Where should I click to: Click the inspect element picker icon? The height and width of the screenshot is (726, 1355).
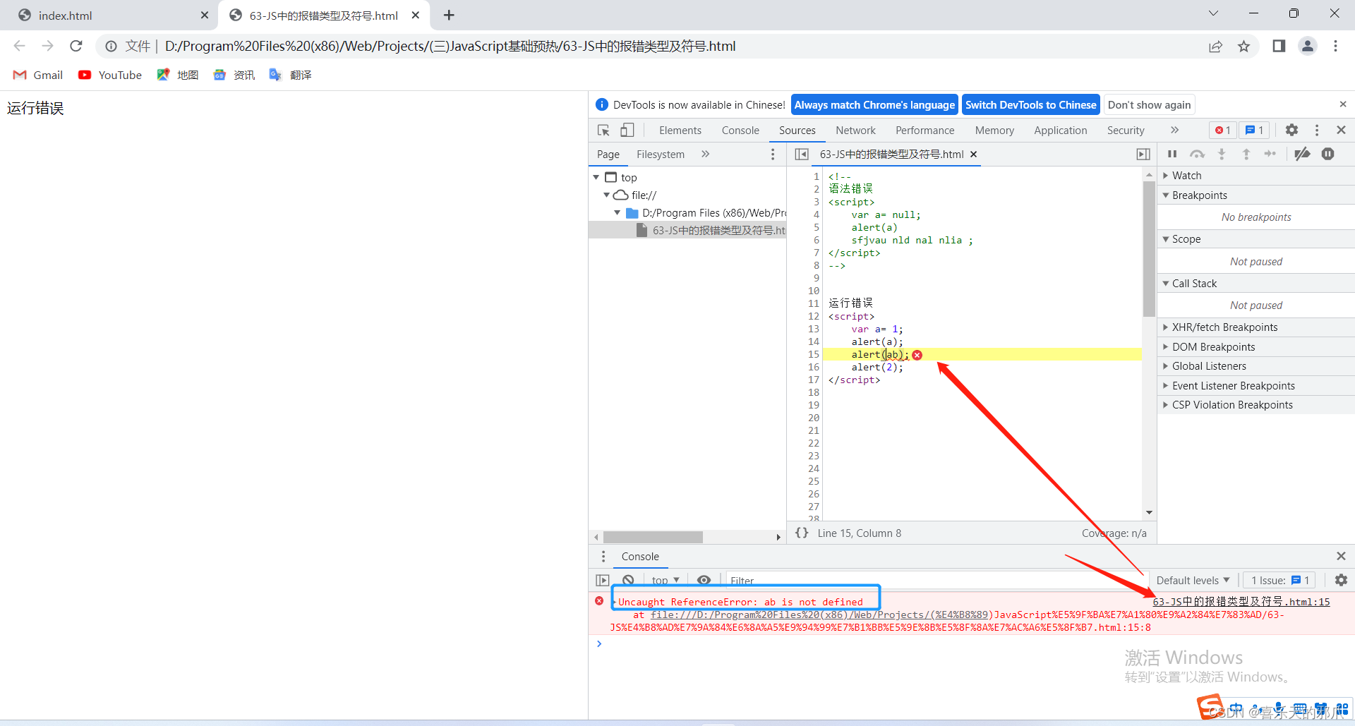[603, 131]
